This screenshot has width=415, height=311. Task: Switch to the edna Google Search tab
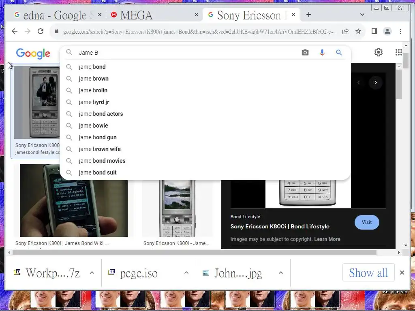(x=54, y=15)
